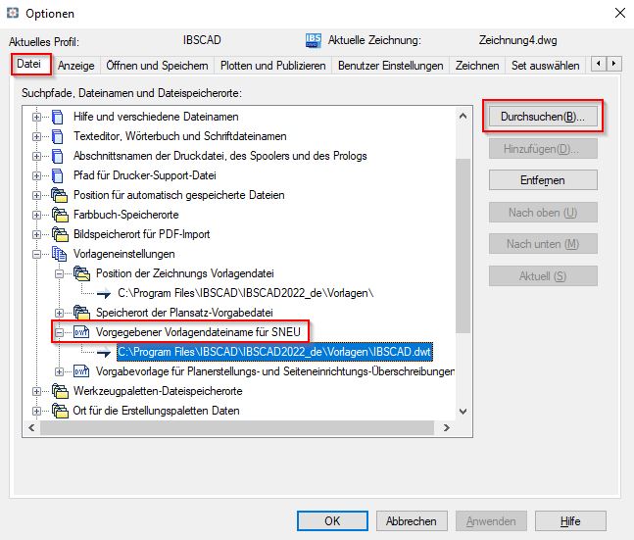
Task: Switch to the Datei tab
Action: click(29, 64)
